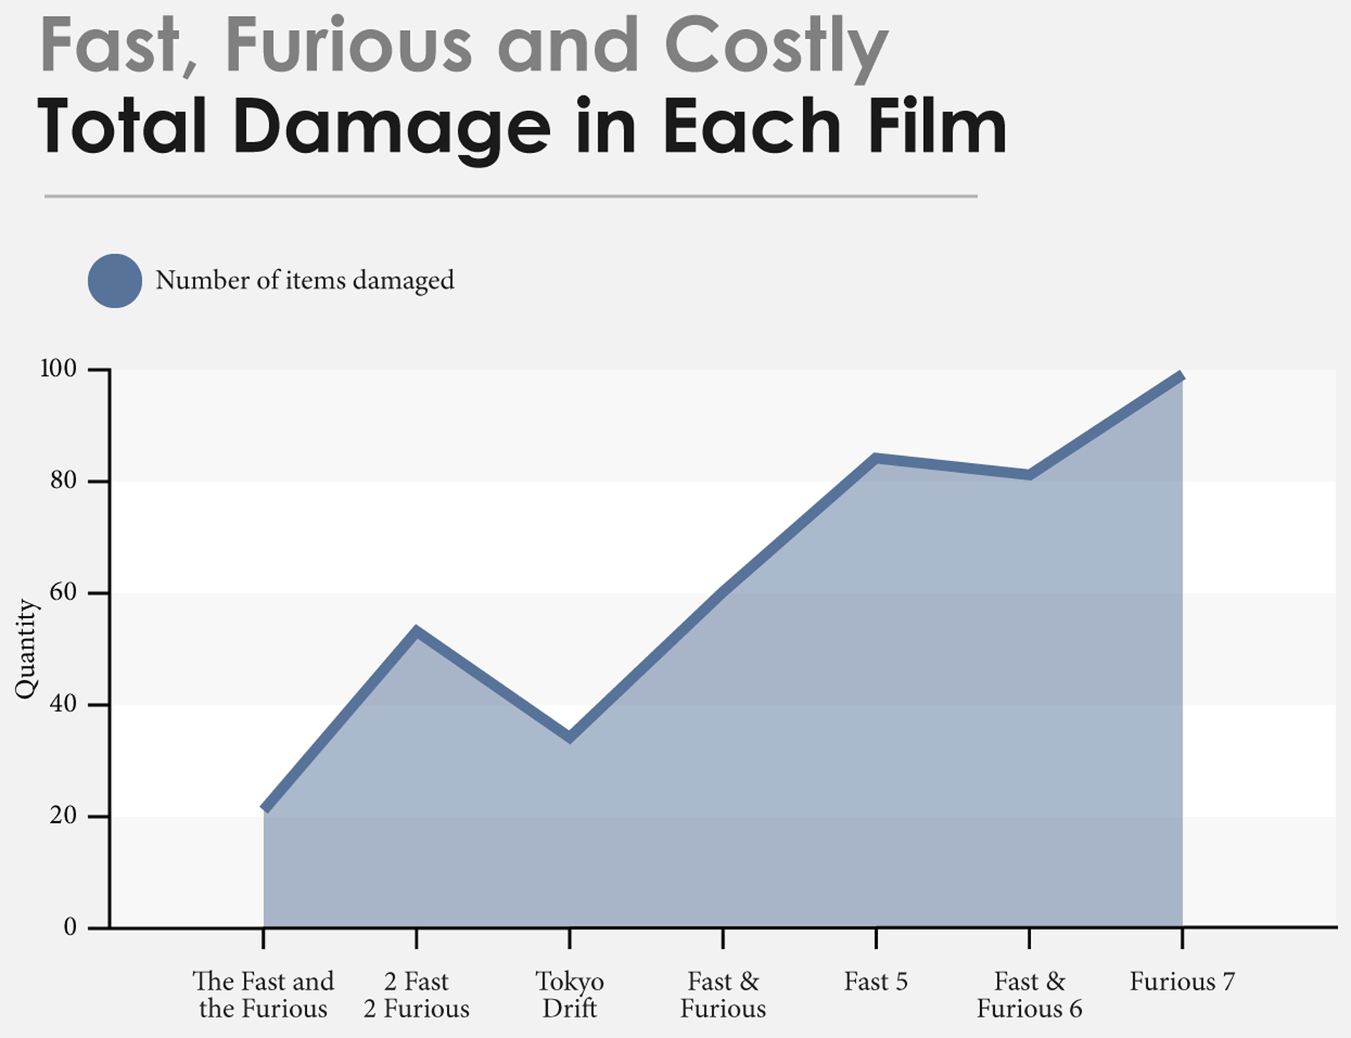Click the data point above Fast & Furious 6

[x=1029, y=474]
